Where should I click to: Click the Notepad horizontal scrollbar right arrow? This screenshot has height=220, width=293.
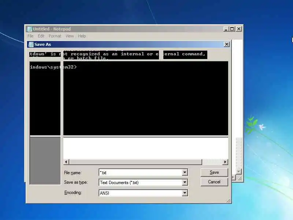coord(234,177)
